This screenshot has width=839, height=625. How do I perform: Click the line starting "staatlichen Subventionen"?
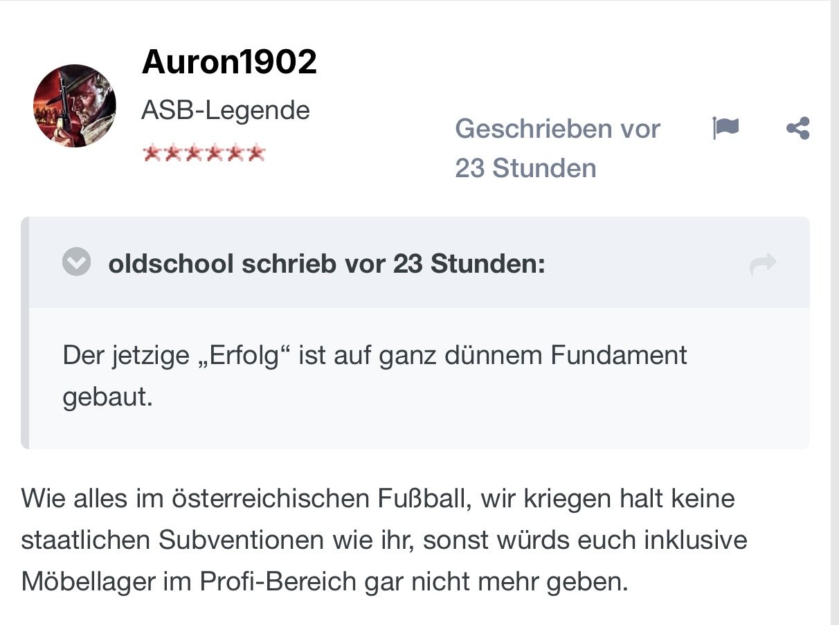384,541
